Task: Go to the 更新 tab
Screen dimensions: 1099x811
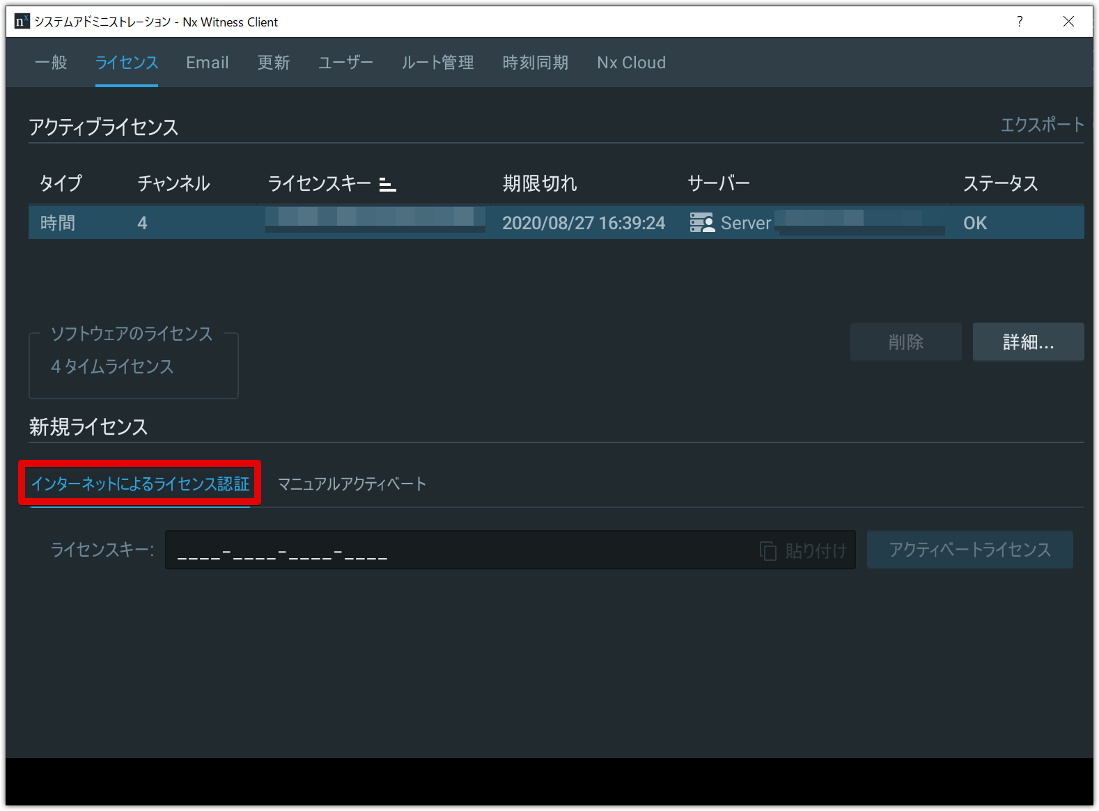Action: pos(274,63)
